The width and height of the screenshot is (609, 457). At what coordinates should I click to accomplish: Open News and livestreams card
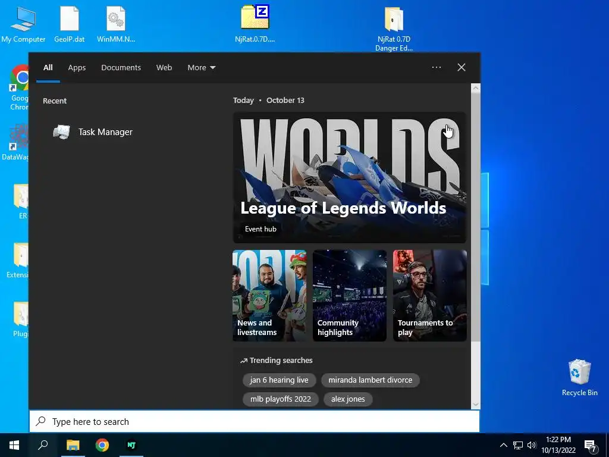pos(269,296)
